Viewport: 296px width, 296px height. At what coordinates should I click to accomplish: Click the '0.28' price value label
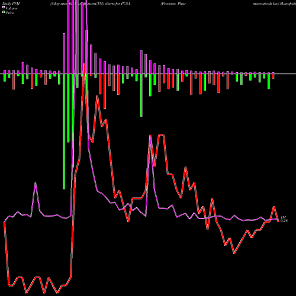[x=284, y=221]
